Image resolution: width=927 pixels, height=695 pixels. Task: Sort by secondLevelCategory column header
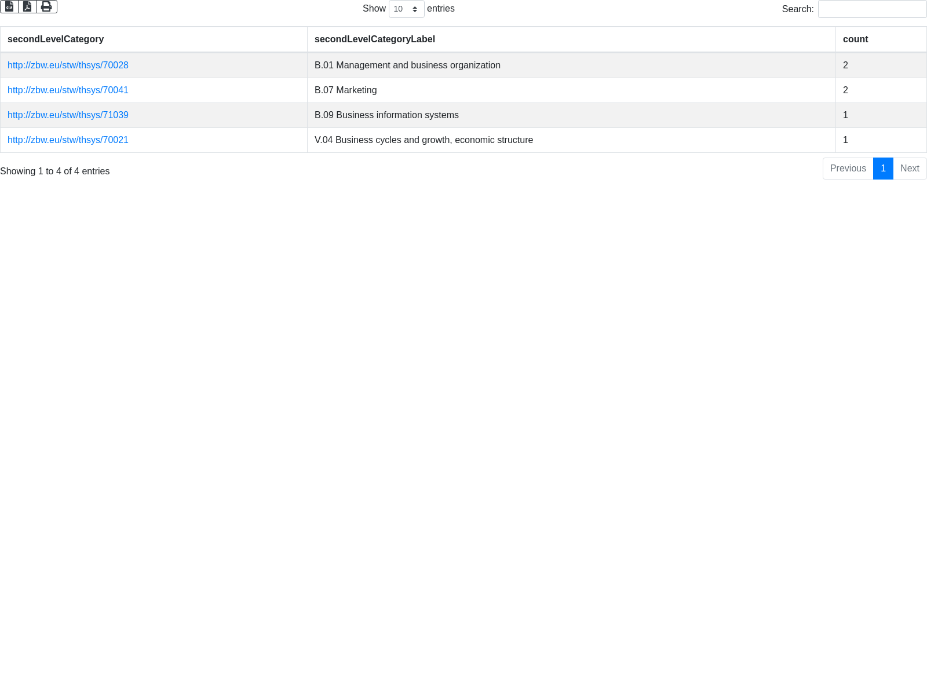(56, 39)
